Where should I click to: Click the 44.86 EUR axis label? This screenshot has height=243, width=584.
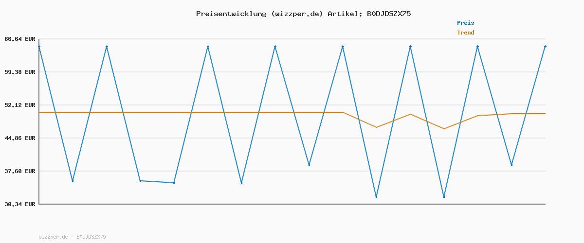click(x=20, y=138)
